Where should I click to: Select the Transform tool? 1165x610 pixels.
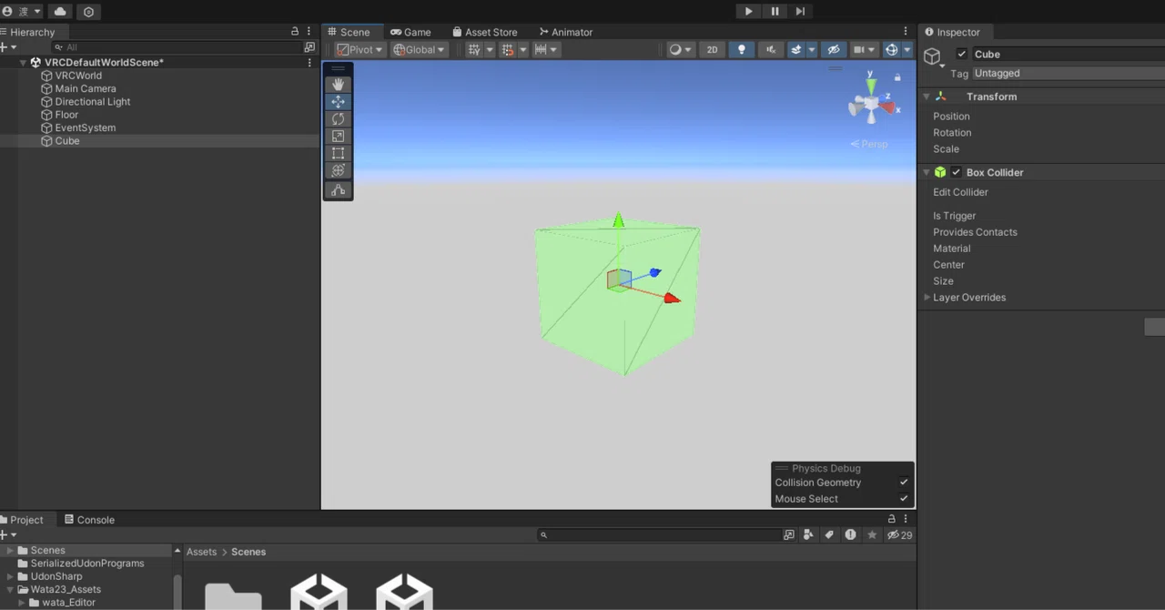(x=338, y=170)
